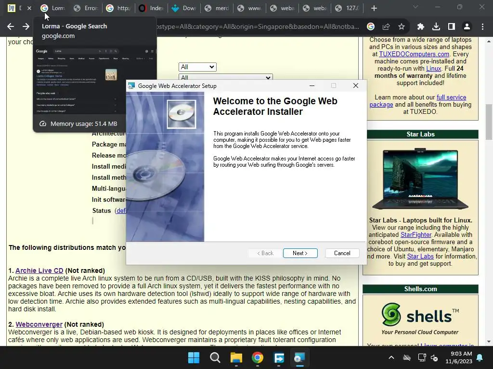Click Next in Google Web Accelerator Setup
493x369 pixels.
click(x=300, y=253)
